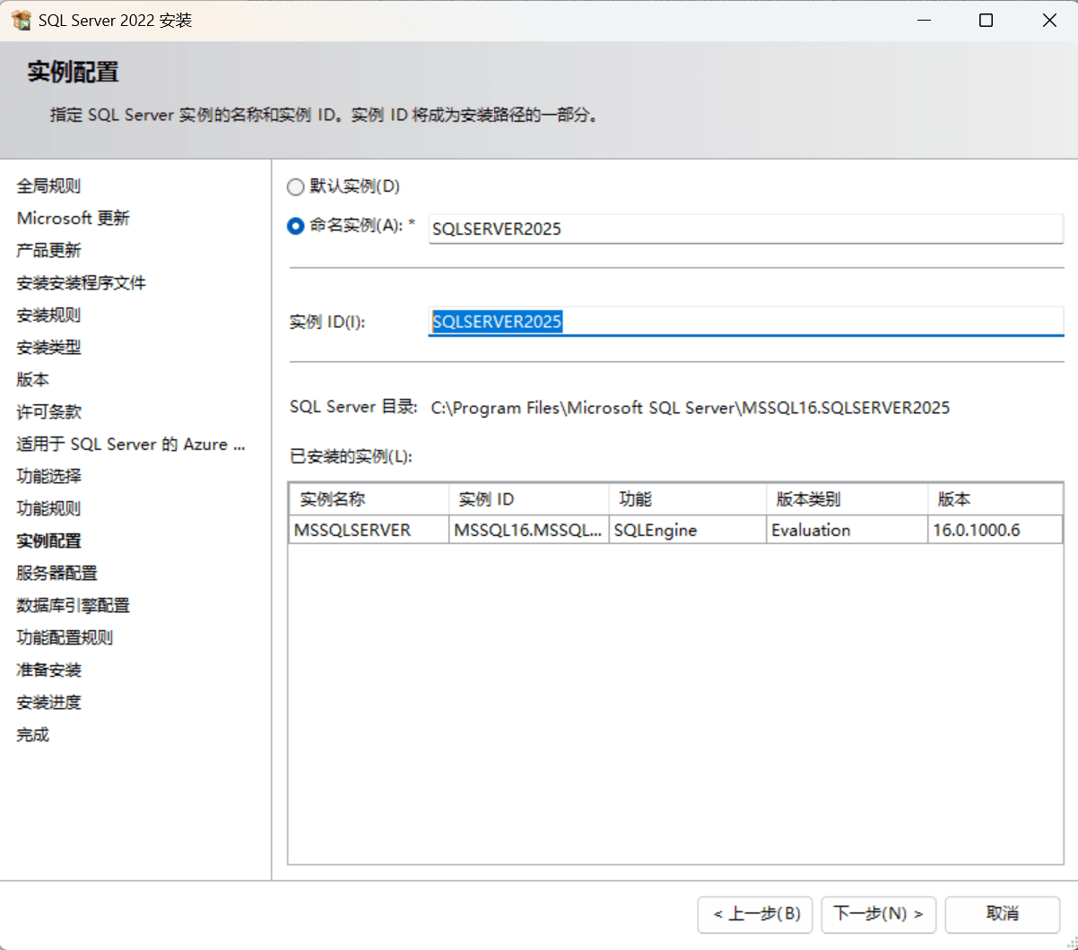Go to 安装类型 step
This screenshot has width=1078, height=950.
48,347
